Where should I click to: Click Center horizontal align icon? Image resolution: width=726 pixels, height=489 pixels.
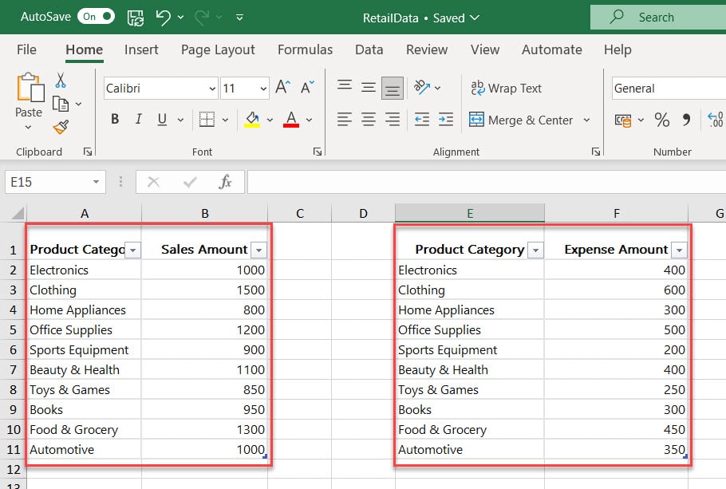369,120
